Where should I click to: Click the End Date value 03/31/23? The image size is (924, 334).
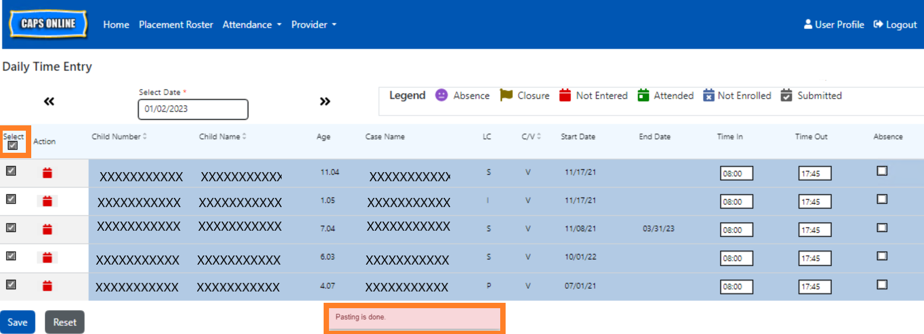pyautogui.click(x=659, y=229)
